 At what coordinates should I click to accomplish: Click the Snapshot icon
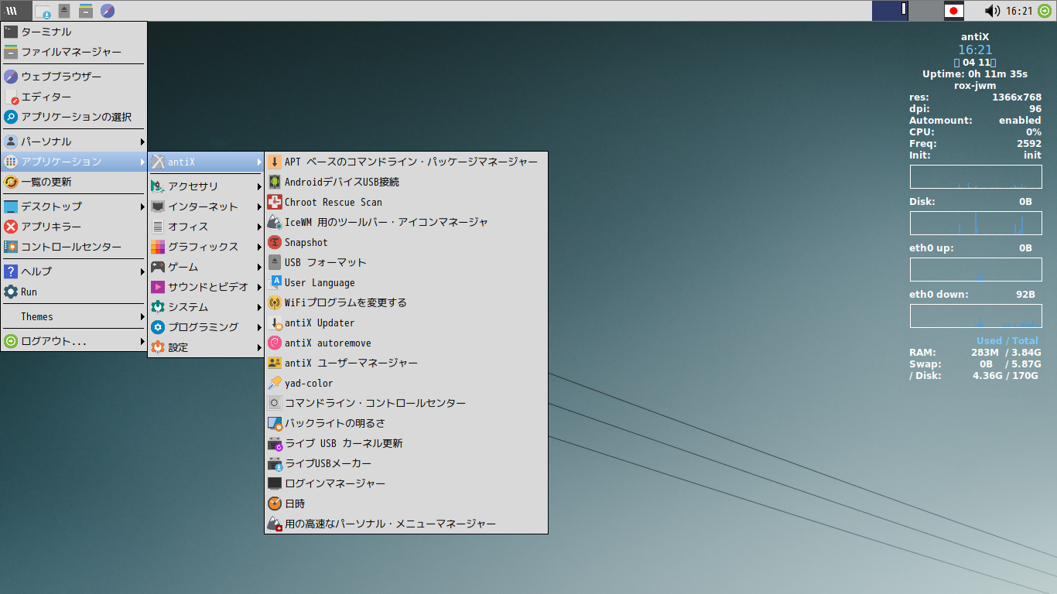(x=274, y=242)
